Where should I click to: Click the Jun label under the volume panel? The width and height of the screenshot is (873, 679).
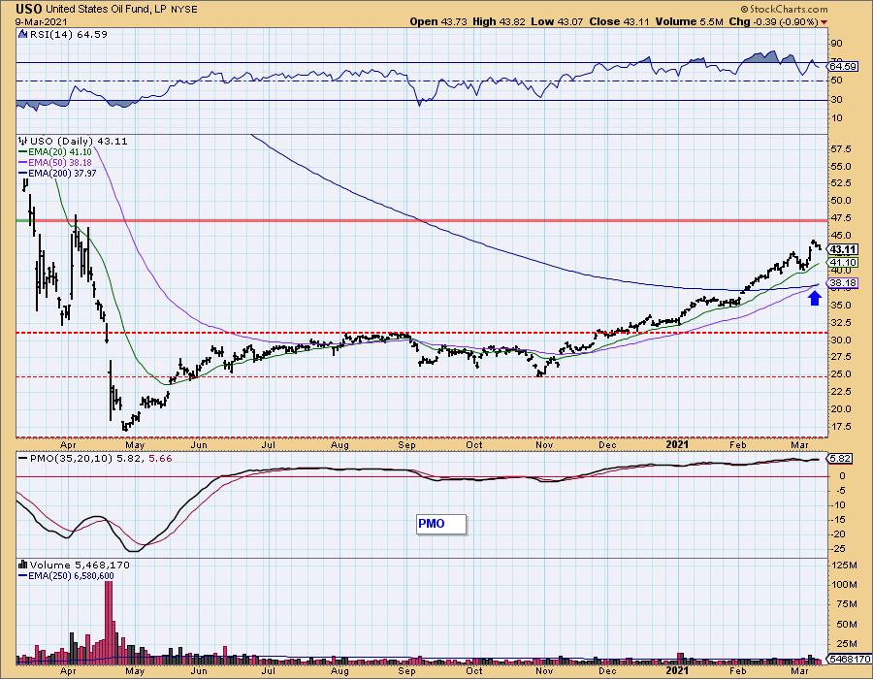pos(199,671)
